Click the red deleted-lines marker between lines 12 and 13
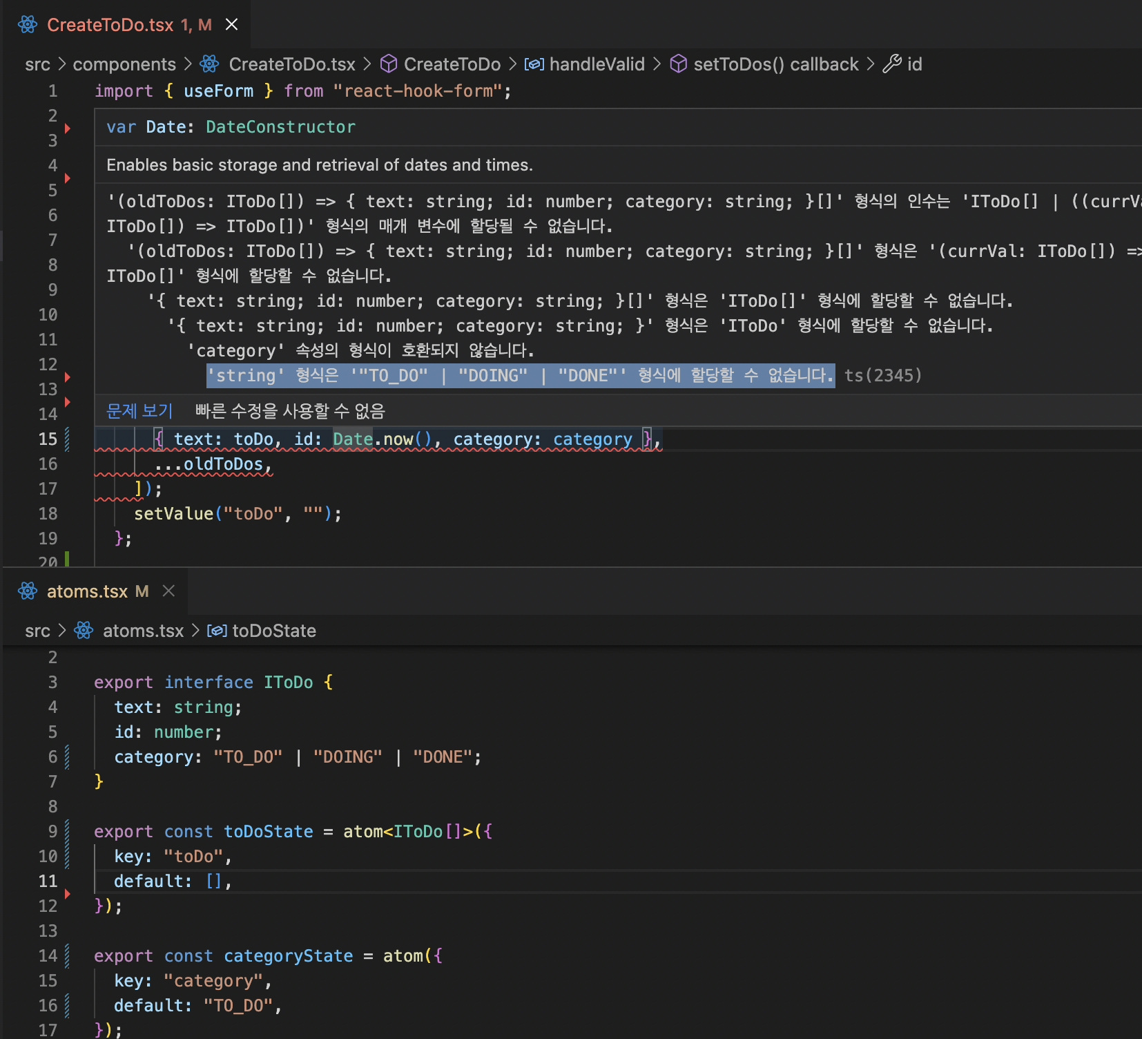1142x1039 pixels. click(x=68, y=377)
